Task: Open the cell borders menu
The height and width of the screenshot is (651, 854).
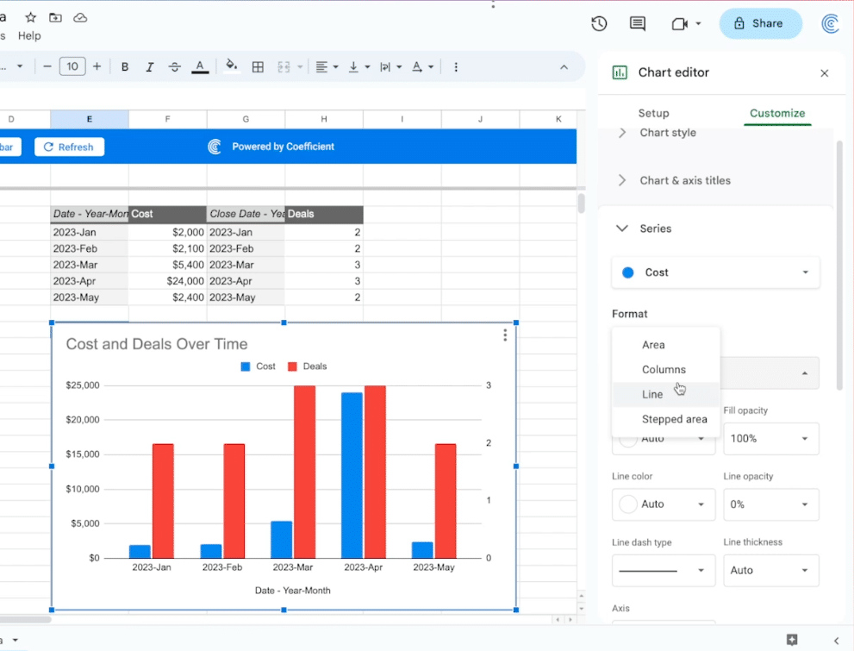Action: [x=259, y=66]
